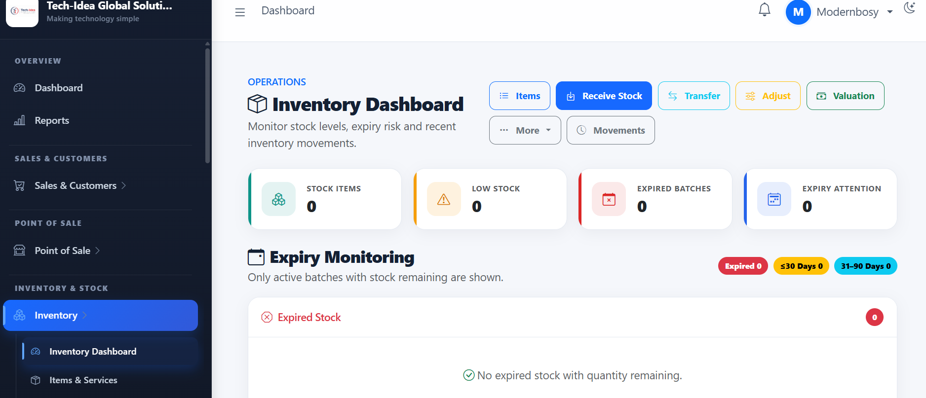Collapse the Inventory sidebar menu

pyautogui.click(x=101, y=315)
